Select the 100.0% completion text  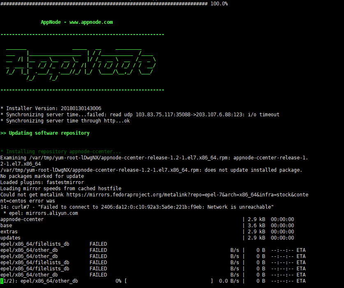pos(219,4)
